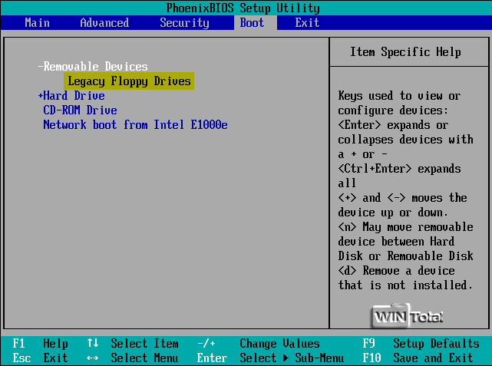The height and width of the screenshot is (366, 492).
Task: Collapse the Removable Devices entry
Action: point(93,67)
